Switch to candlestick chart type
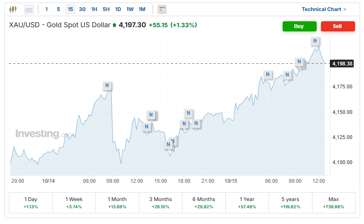Viewport: 364px width, 224px height. (12, 9)
